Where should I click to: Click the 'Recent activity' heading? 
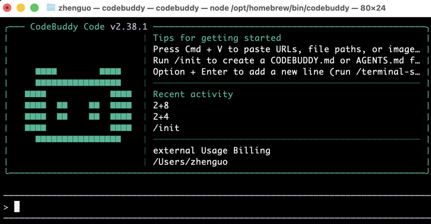[193, 94]
